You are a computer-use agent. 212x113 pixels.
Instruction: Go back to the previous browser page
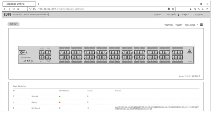(5, 9)
